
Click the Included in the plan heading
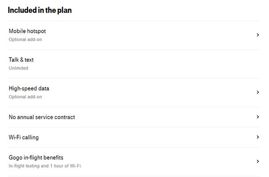click(x=40, y=10)
